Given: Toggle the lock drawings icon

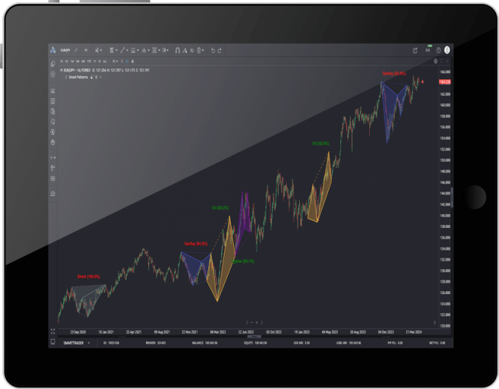Looking at the screenshot, I should click(185, 51).
